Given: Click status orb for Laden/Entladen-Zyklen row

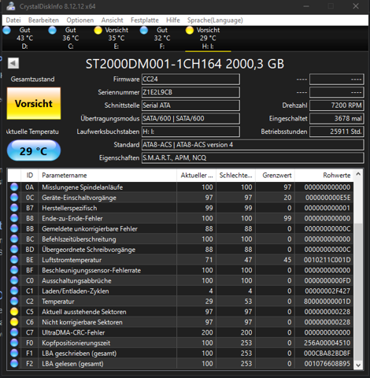Looking at the screenshot, I should (14, 291).
